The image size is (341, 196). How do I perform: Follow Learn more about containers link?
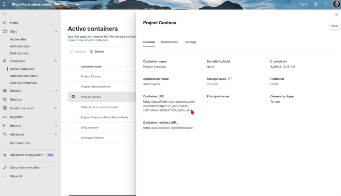88,40
